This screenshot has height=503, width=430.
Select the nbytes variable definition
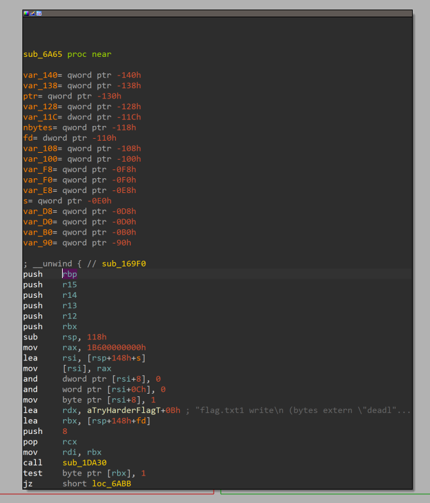point(79,128)
